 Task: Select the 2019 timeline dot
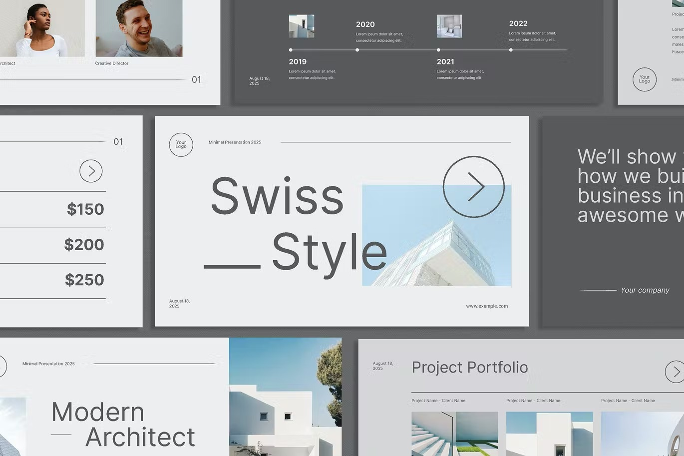point(291,50)
